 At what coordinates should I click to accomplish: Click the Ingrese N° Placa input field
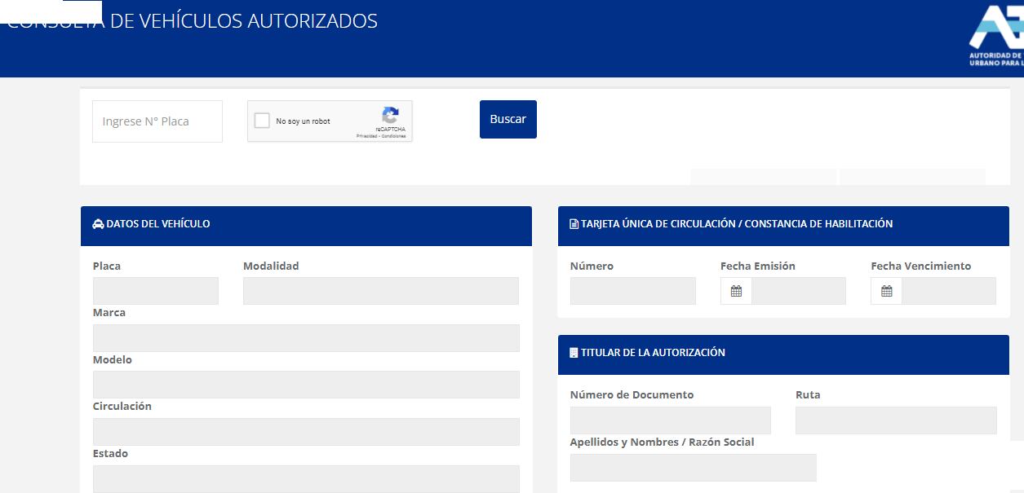(157, 121)
